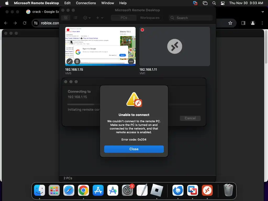268x201 pixels.
Task: Delete VM5 using the trash icon
Action: 77,61
